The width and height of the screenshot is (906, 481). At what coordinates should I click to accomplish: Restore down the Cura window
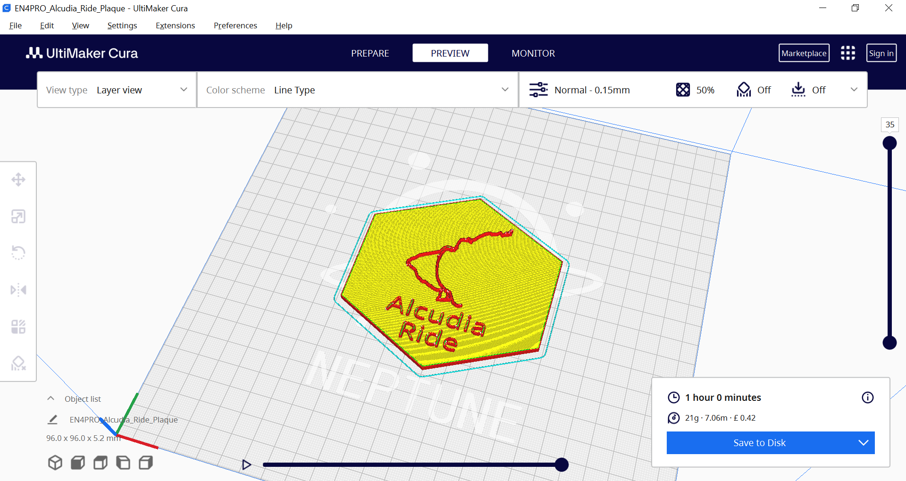[x=855, y=8]
